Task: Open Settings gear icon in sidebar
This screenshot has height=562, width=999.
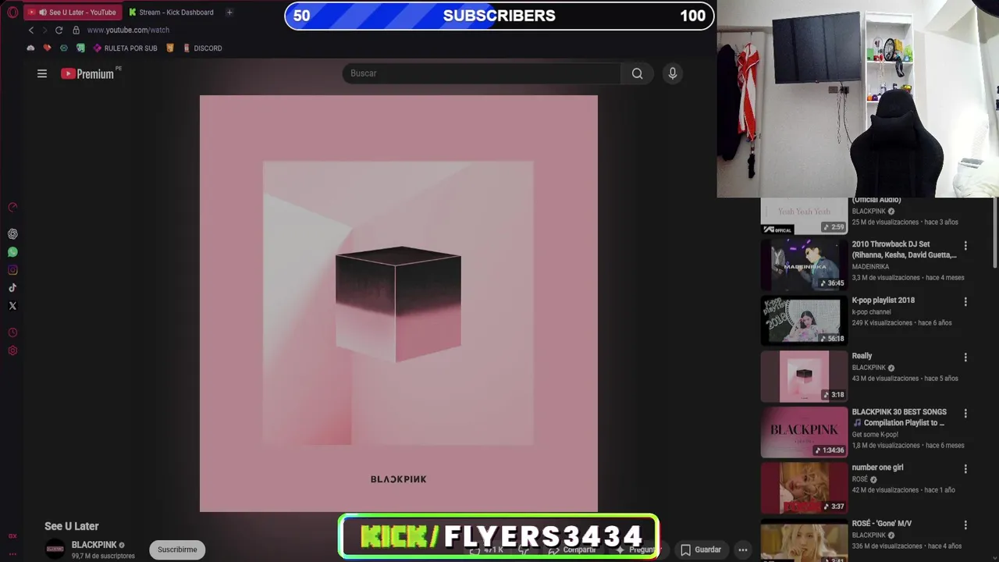Action: [x=12, y=350]
